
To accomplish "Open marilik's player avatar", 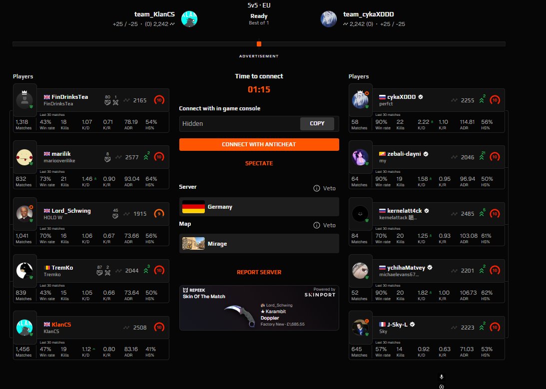I will click(24, 157).
